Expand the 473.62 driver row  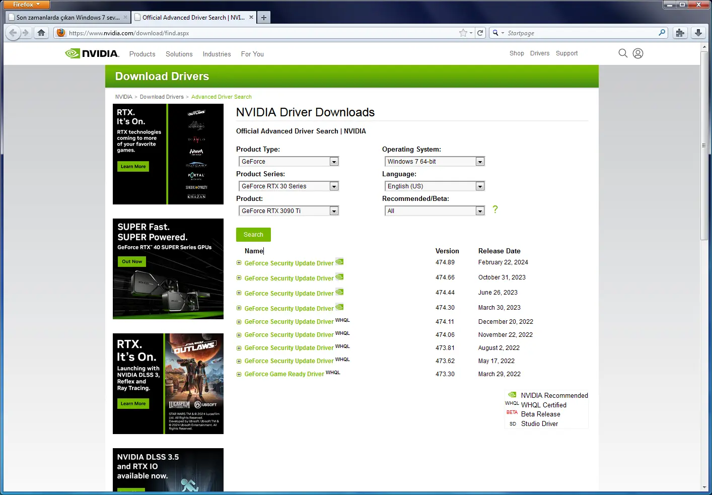239,361
